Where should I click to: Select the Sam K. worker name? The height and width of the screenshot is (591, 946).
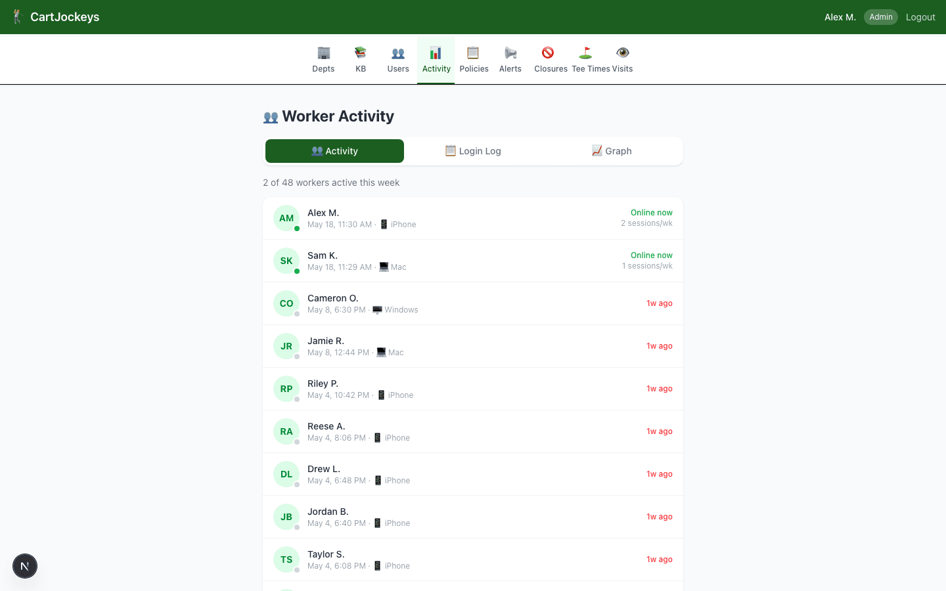[x=323, y=255]
